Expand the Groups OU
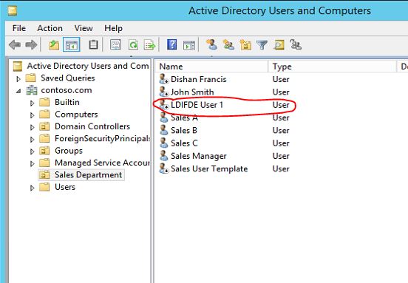Screen dimensions: 408x283 coord(32,151)
